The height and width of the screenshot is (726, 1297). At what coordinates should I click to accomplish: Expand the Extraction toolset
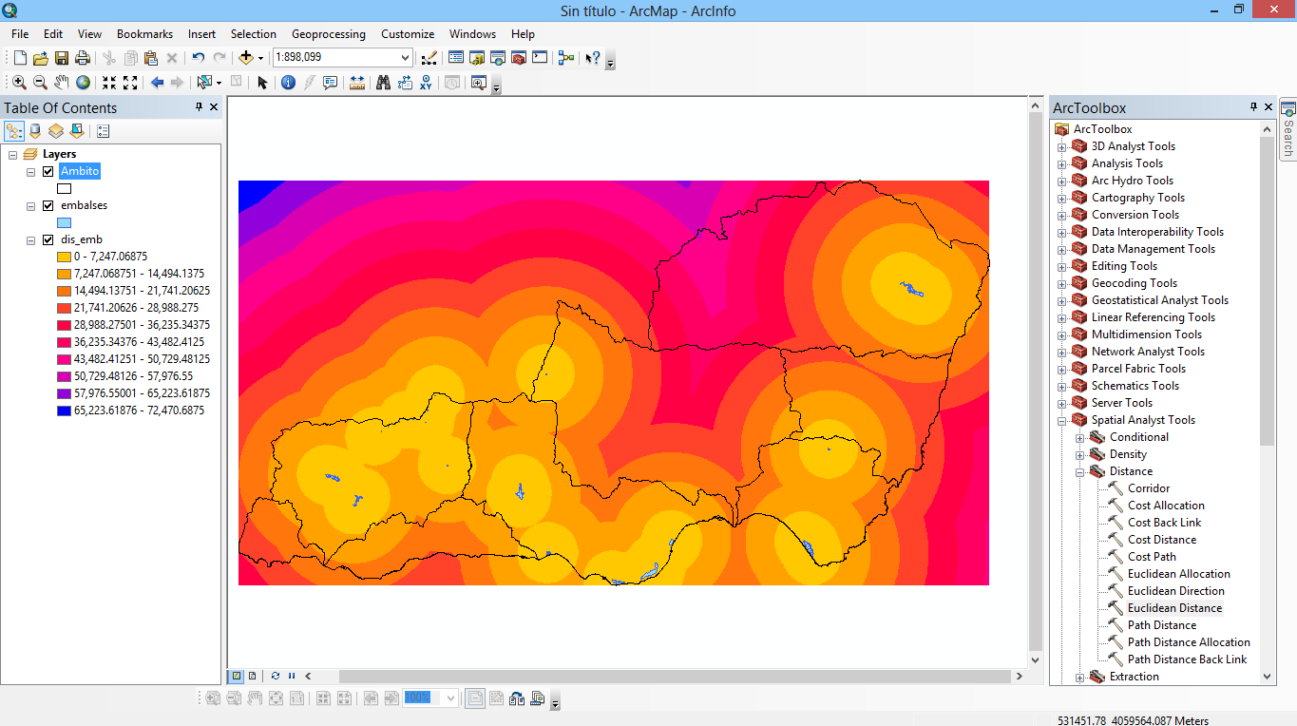coord(1079,677)
